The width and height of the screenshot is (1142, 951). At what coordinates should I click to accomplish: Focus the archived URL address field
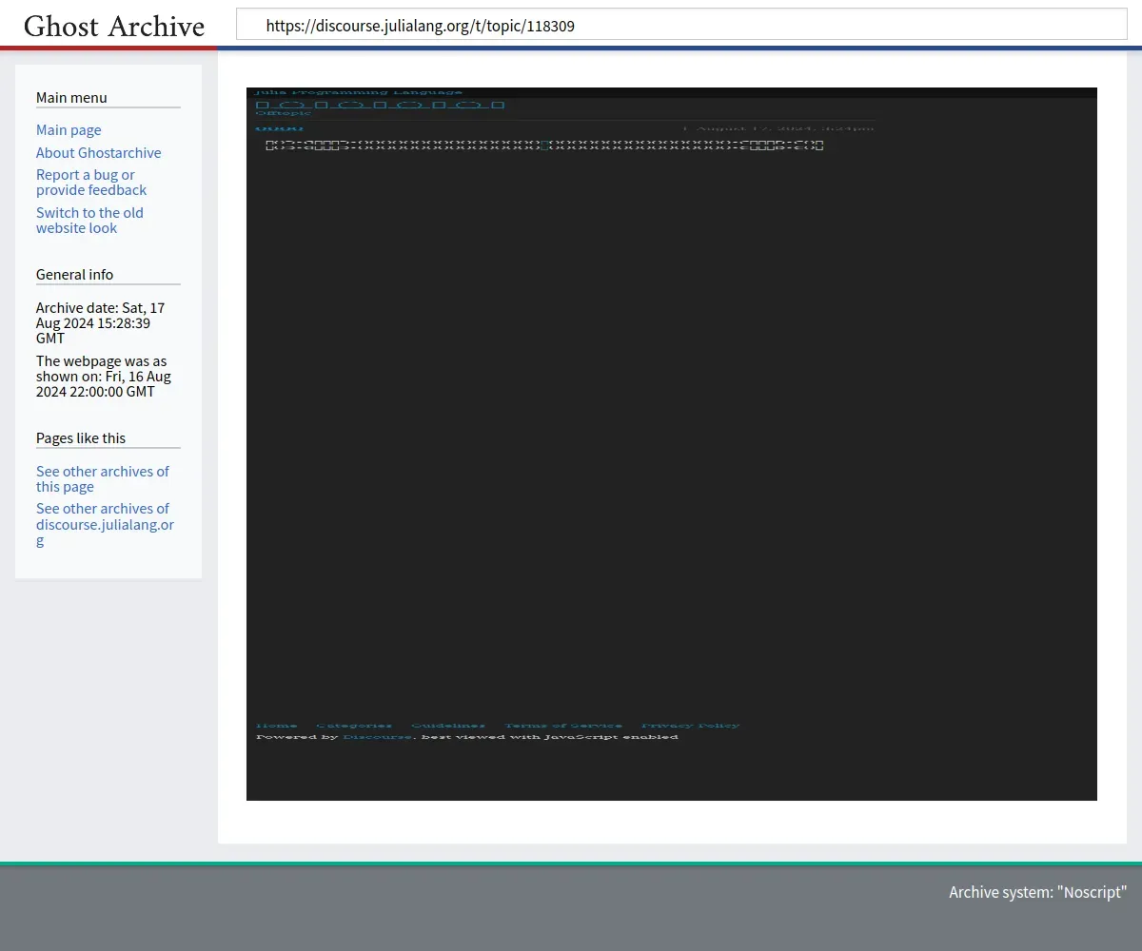coord(681,25)
